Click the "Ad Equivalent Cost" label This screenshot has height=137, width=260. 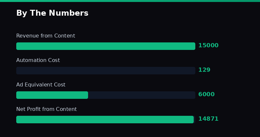coord(41,85)
